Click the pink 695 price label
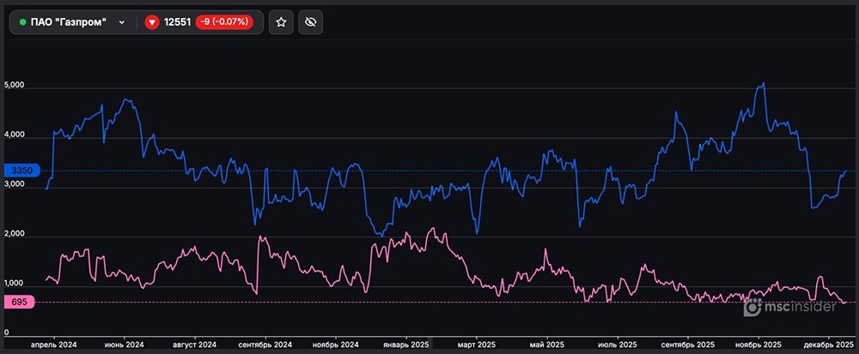859x354 pixels. click(x=16, y=303)
